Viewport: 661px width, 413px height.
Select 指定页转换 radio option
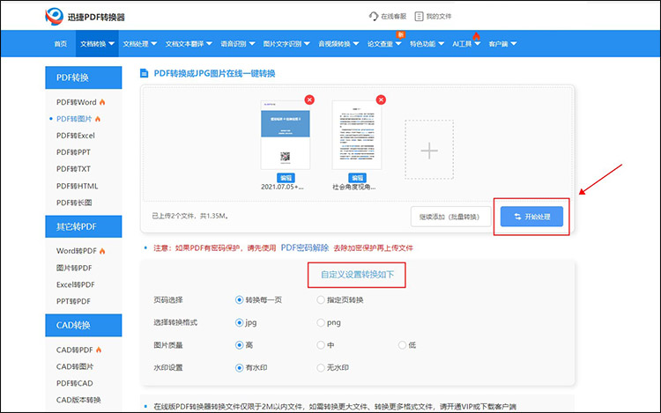coord(321,300)
